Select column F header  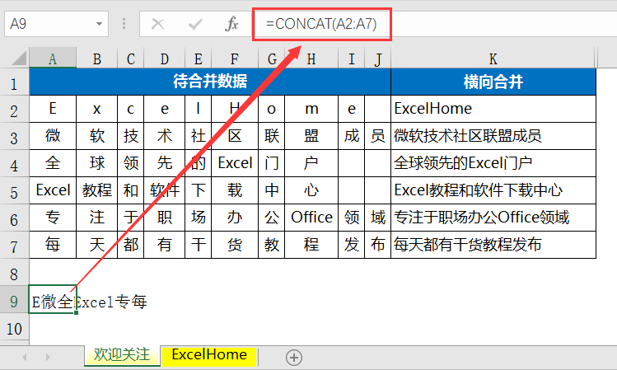coord(235,59)
